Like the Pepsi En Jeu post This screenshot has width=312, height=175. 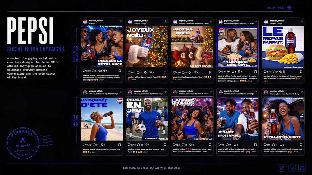coord(129,145)
